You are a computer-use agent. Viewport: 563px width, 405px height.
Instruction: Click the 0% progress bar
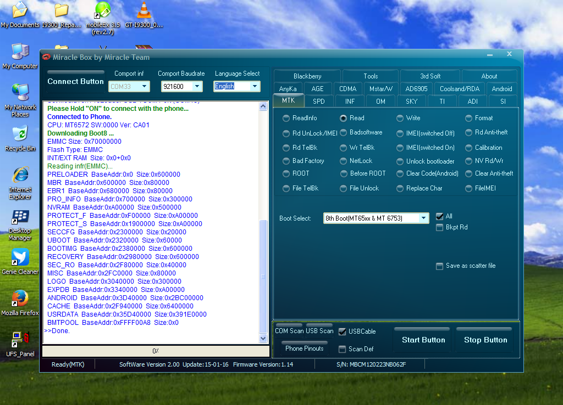[x=156, y=351]
